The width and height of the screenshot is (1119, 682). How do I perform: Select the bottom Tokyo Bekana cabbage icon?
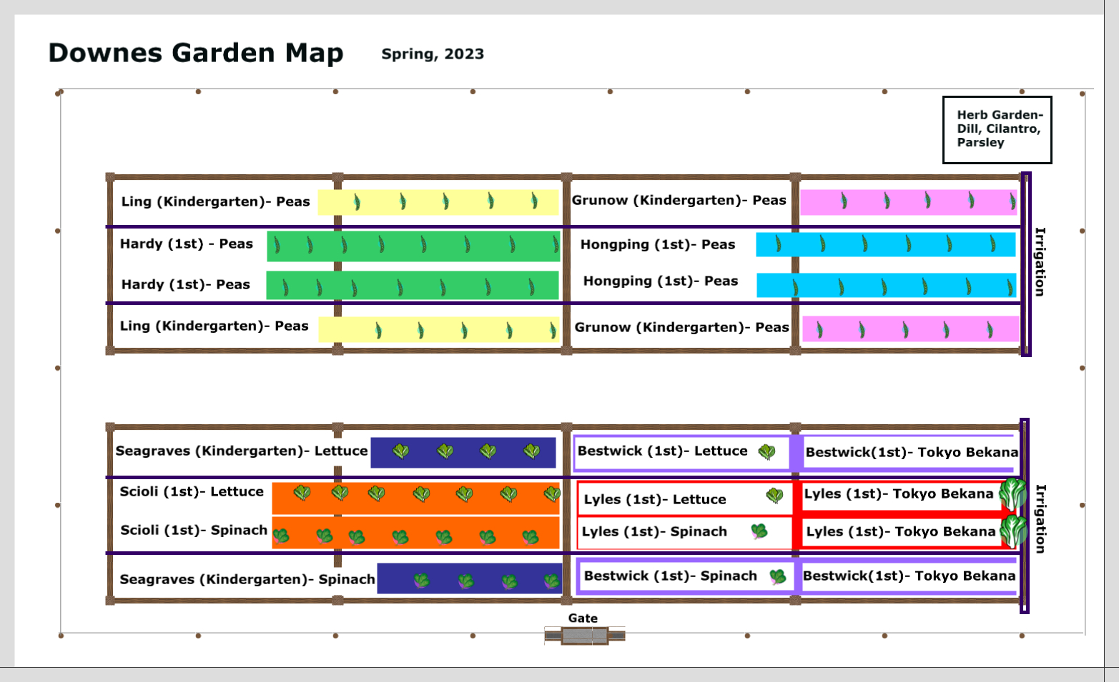point(1013,531)
